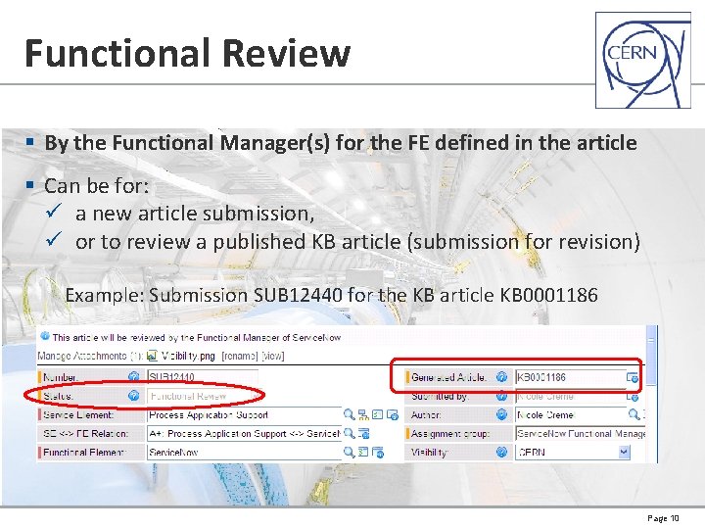This screenshot has width=705, height=529.
Task: Click the help icon for Generated Article
Action: [501, 377]
